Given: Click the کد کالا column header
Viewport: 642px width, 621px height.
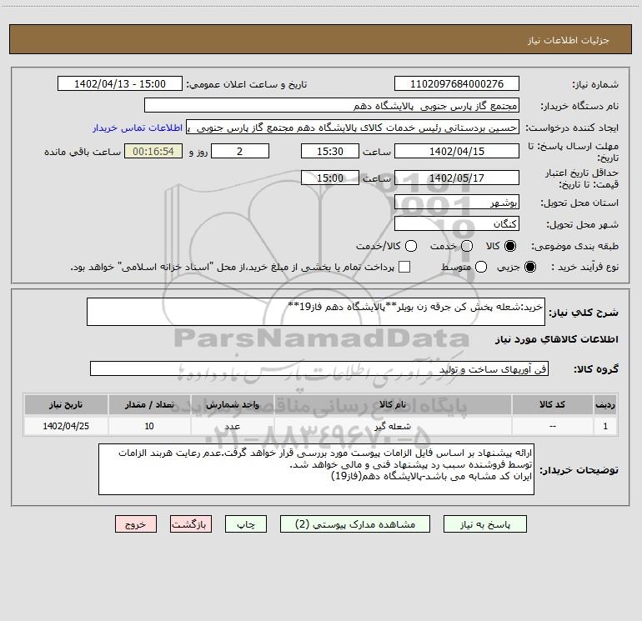Looking at the screenshot, I should [552, 404].
